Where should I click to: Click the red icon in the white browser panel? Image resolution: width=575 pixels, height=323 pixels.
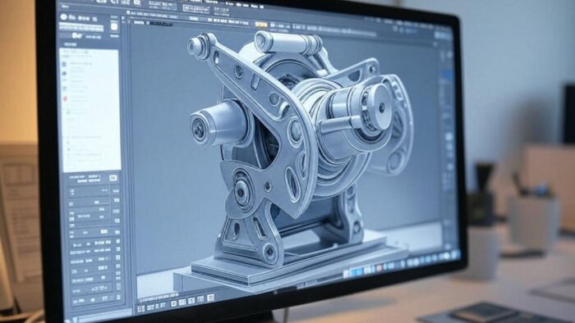[x=65, y=98]
